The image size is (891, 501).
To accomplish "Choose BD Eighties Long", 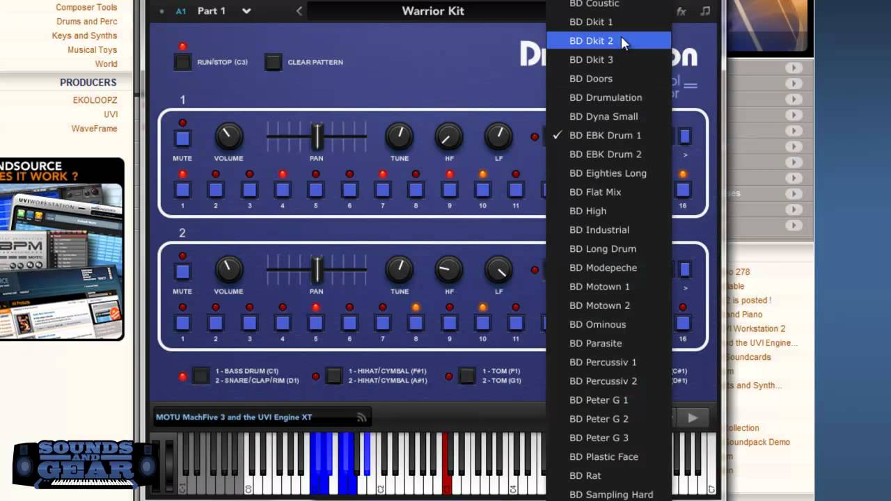I will [x=609, y=173].
